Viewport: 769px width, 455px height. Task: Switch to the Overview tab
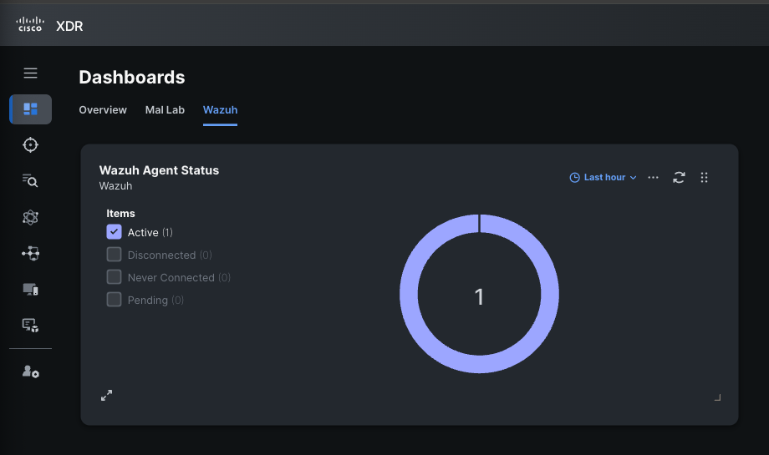[x=103, y=110]
